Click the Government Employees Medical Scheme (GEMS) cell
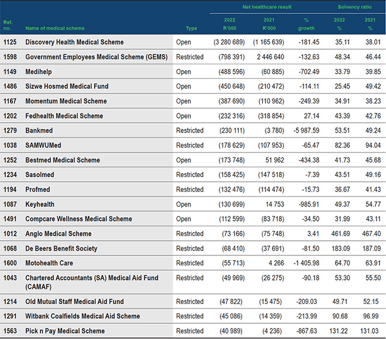This screenshot has width=386, height=339. tap(96, 57)
